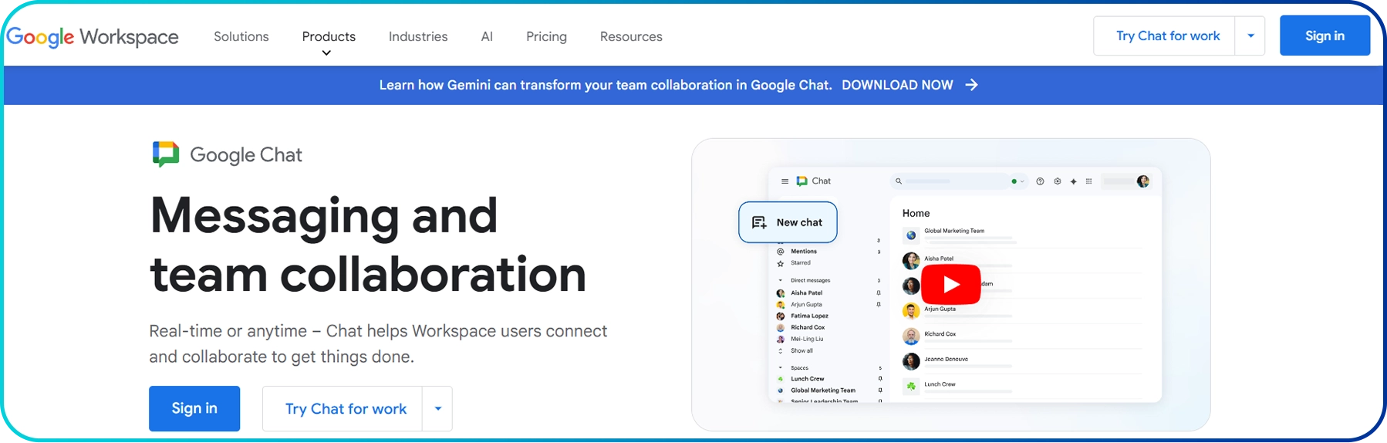Open the Products menu

[329, 36]
